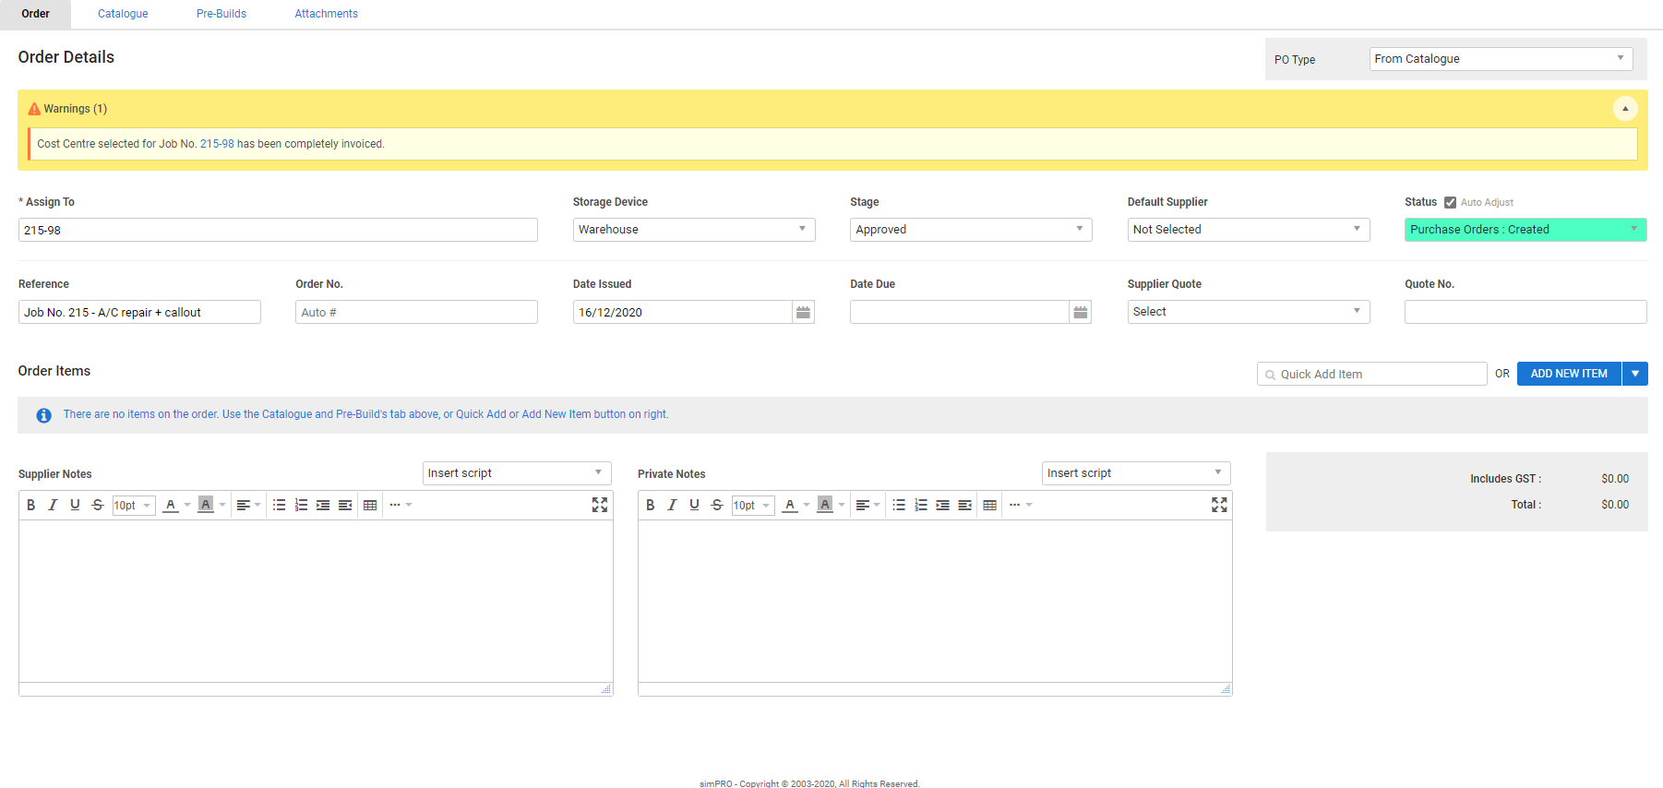Switch to the Order tab
The width and height of the screenshot is (1663, 788).
pos(36,14)
